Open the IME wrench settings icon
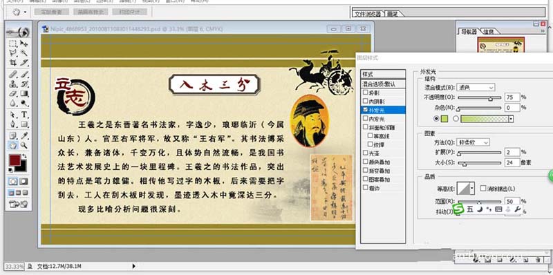 pos(518,209)
